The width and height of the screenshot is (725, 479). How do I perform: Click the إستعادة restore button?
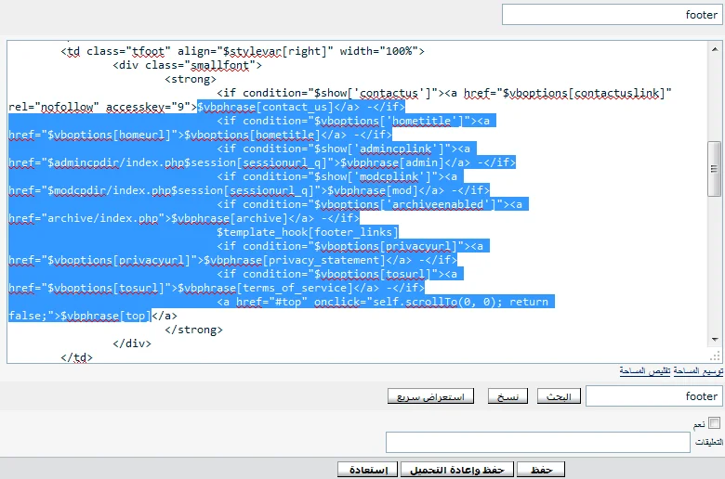(368, 470)
